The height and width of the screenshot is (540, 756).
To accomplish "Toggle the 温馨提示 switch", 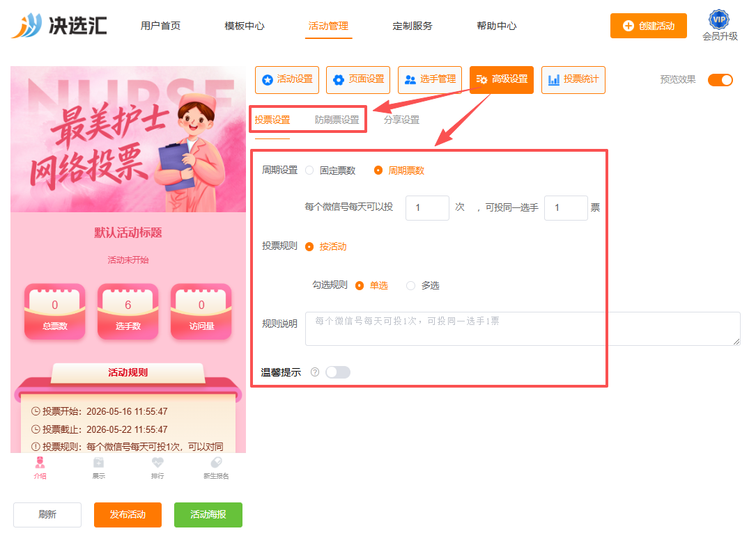I will (338, 372).
